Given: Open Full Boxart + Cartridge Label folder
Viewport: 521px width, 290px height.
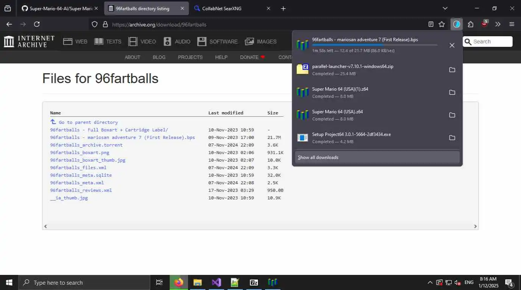Looking at the screenshot, I should 109,130.
